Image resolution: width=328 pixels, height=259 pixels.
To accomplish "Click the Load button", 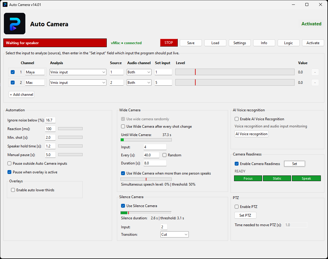I will [215, 43].
